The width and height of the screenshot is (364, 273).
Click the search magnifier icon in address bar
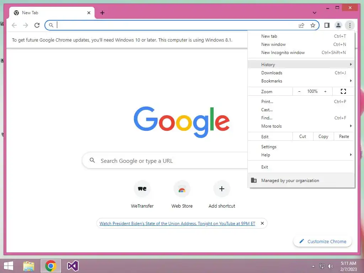click(51, 25)
